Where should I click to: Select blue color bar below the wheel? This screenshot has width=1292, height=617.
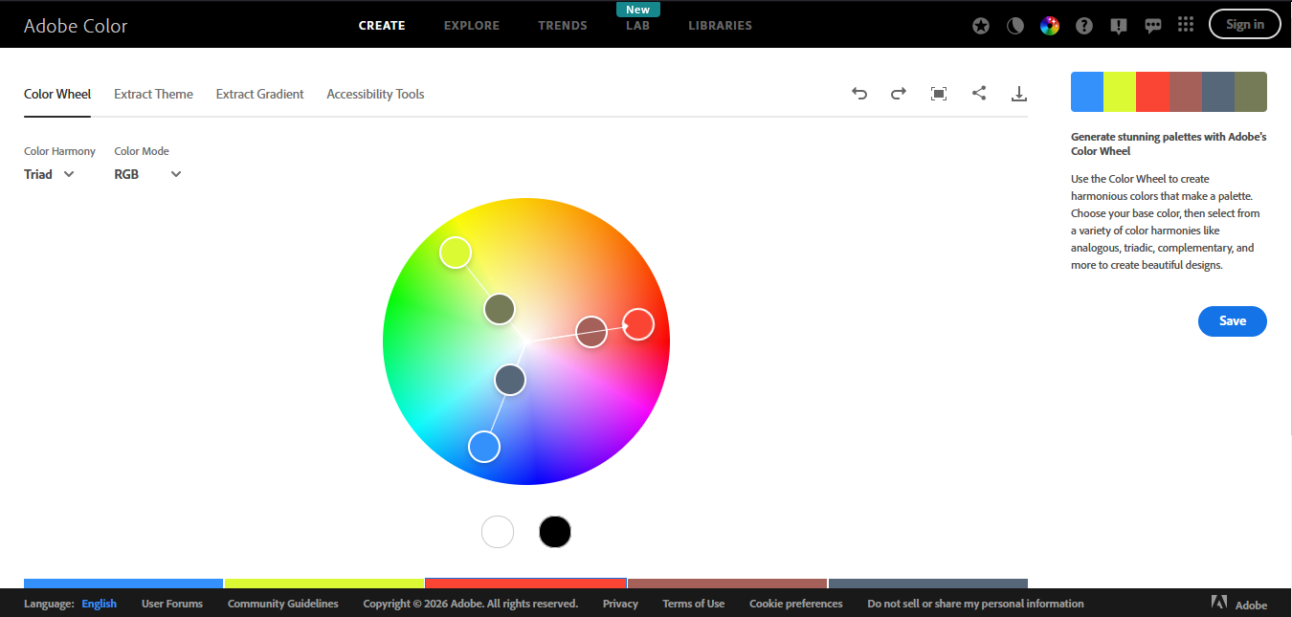coord(123,584)
